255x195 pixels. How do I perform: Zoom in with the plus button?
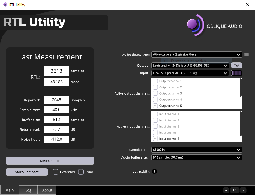tap(243, 190)
